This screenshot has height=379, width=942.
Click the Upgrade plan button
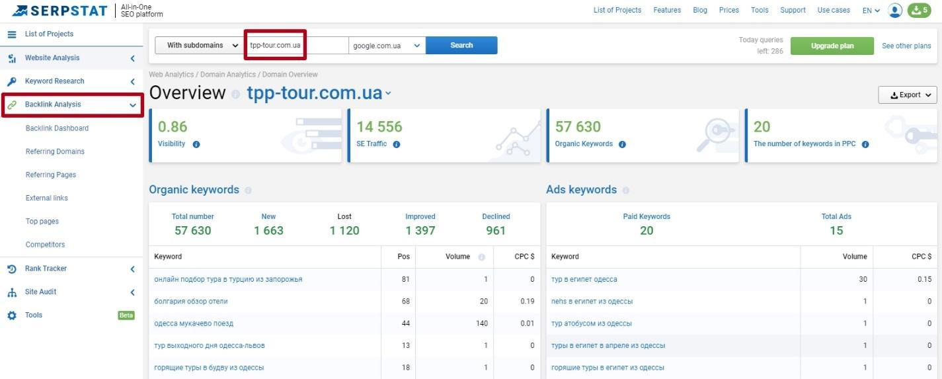[832, 46]
